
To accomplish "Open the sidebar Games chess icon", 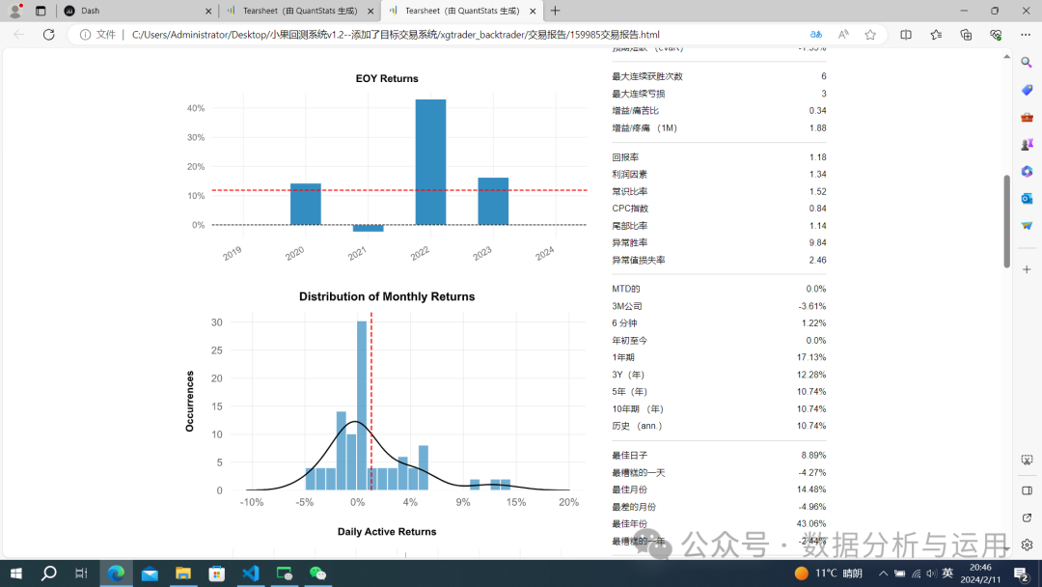I will pos(1027,144).
